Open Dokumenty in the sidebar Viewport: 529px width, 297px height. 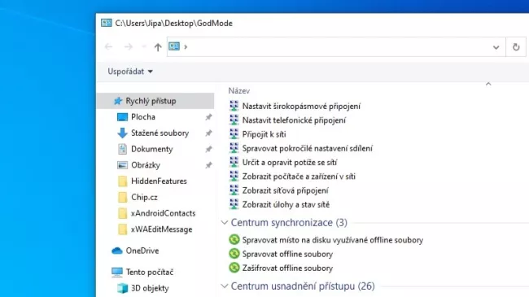(x=152, y=149)
